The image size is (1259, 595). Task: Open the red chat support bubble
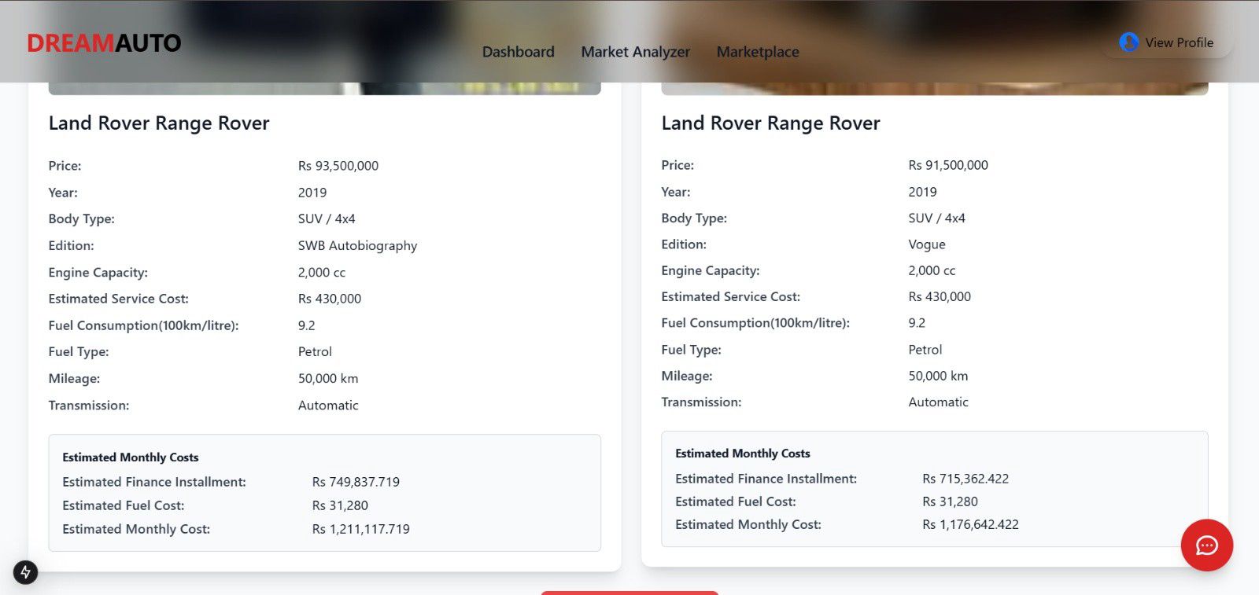[x=1206, y=545]
